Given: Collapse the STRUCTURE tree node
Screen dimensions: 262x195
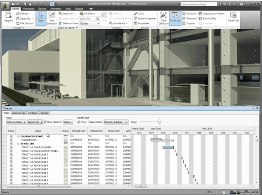Looking at the screenshot, I should click(x=18, y=144).
